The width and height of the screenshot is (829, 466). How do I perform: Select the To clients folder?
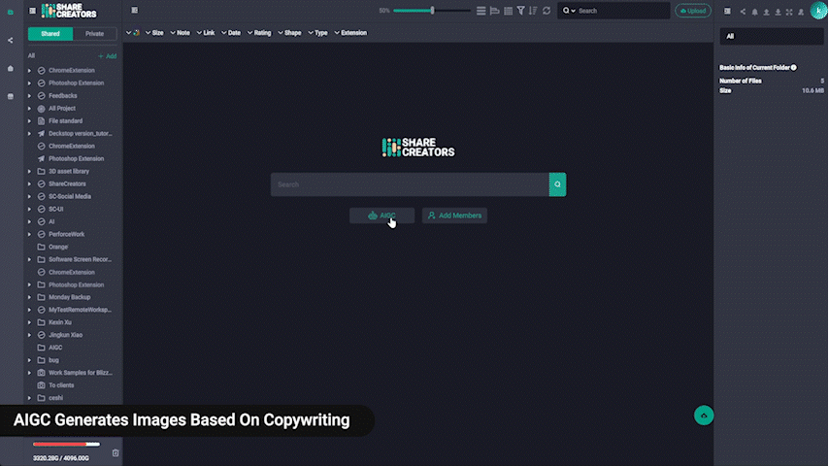[x=61, y=385]
